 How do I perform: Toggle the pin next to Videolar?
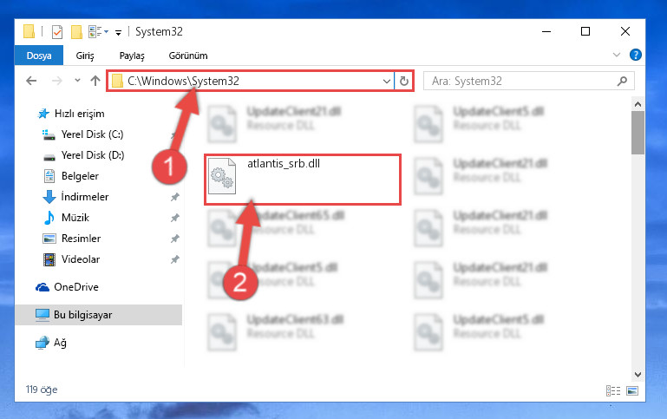[x=175, y=259]
